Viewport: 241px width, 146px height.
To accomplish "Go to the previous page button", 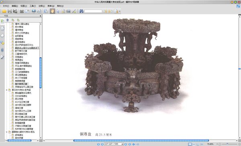I will click(102, 144).
